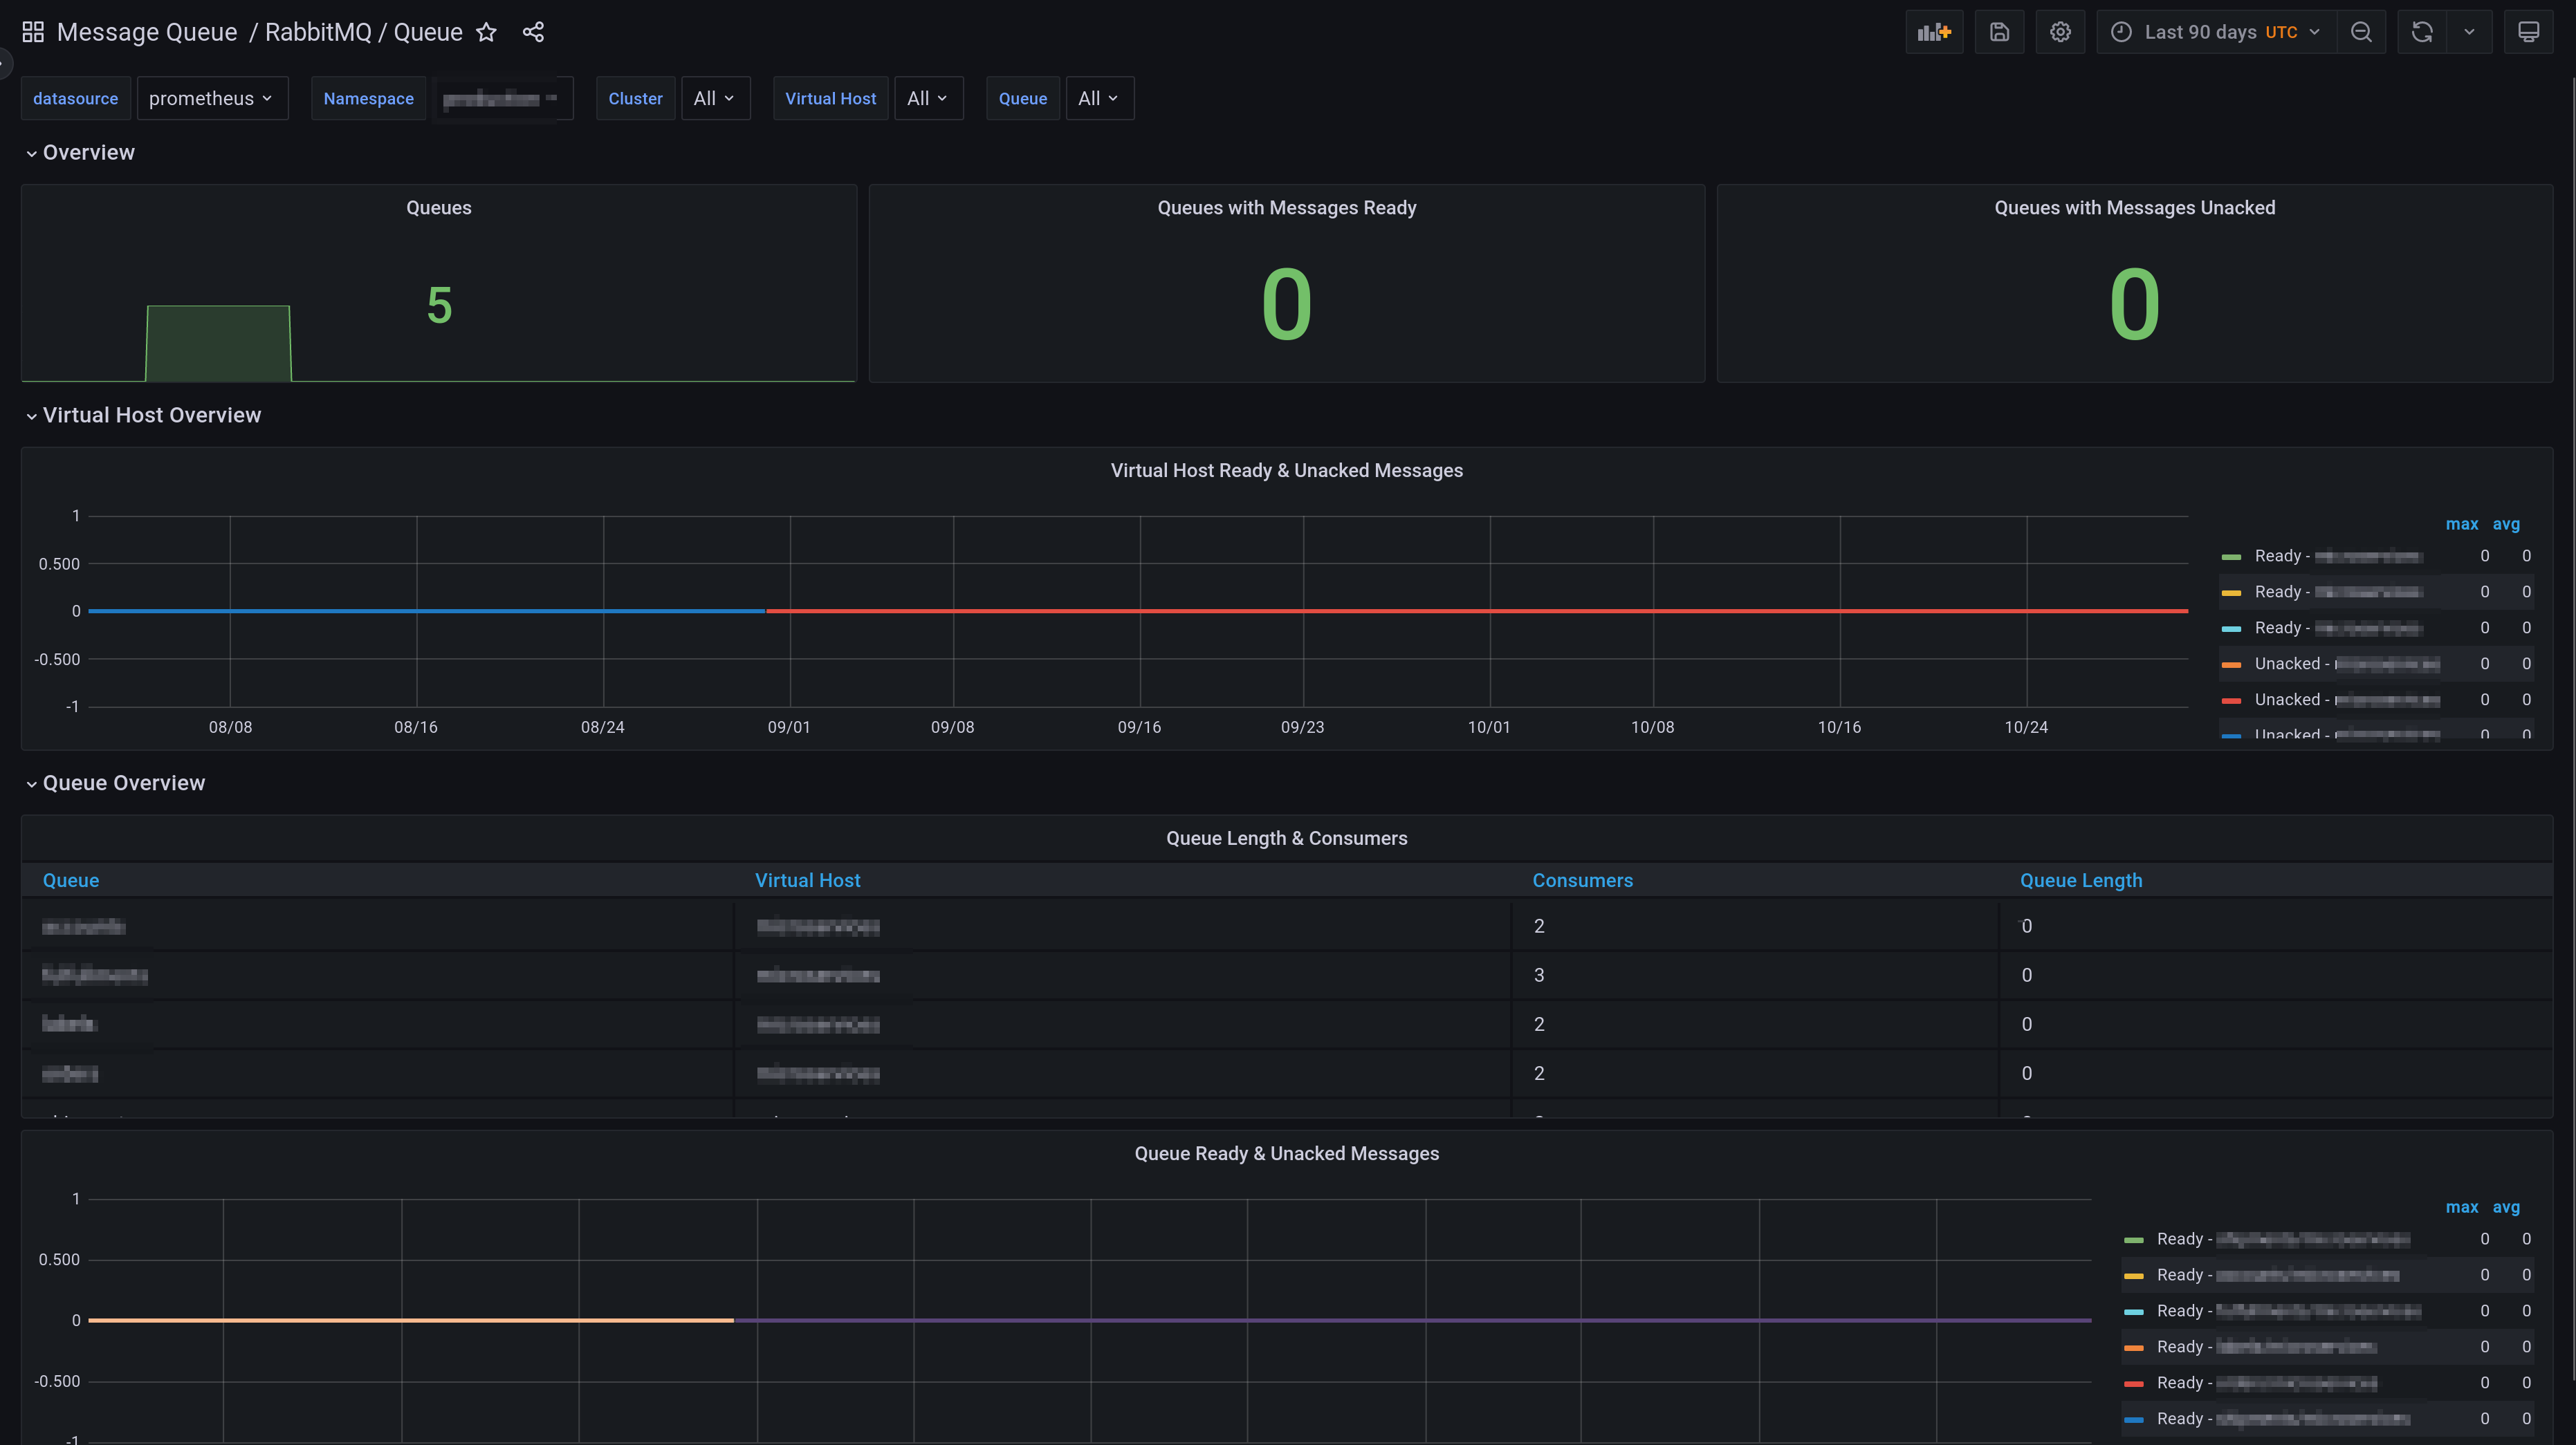Screen dimensions: 2576x1445
Task: Collapse the Overview row
Action: (88, 152)
